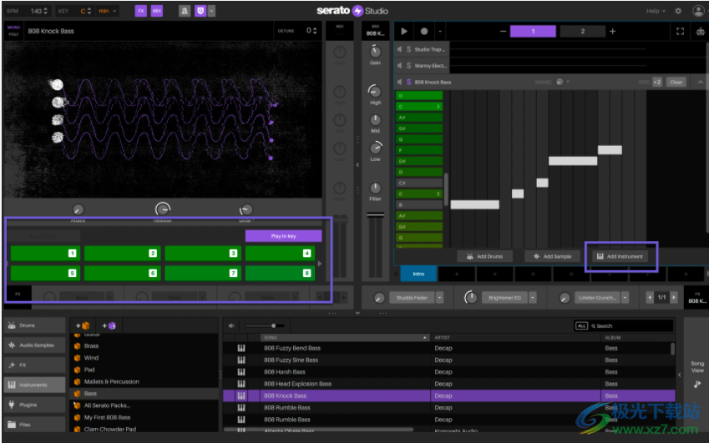Image resolution: width=709 pixels, height=443 pixels.
Task: Open the settings gear icon
Action: pos(678,11)
